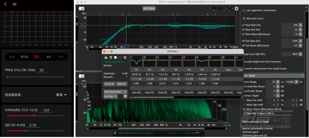The image size is (309, 138).
Task: Open the 滤波器类型 峰值 dropdown
Action: (x=62, y=95)
